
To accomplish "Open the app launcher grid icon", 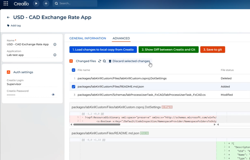I will pyautogui.click(x=6, y=3).
